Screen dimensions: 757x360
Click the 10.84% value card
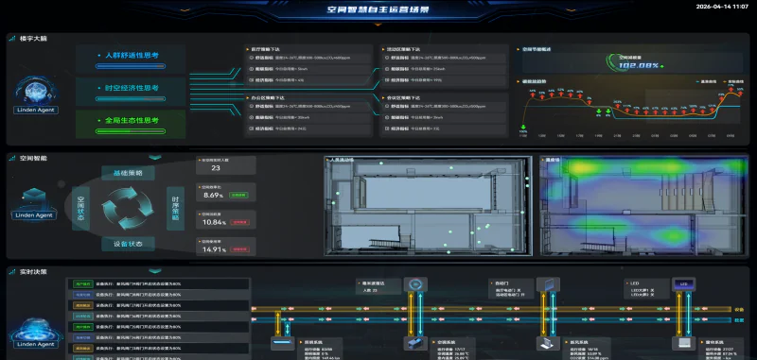point(226,219)
